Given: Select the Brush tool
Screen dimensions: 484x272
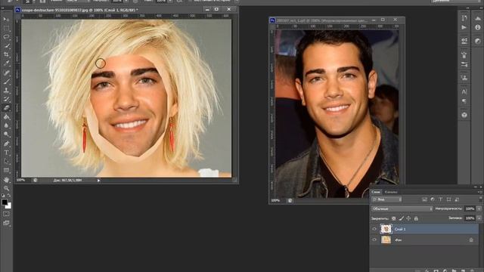Looking at the screenshot, I should point(6,82).
